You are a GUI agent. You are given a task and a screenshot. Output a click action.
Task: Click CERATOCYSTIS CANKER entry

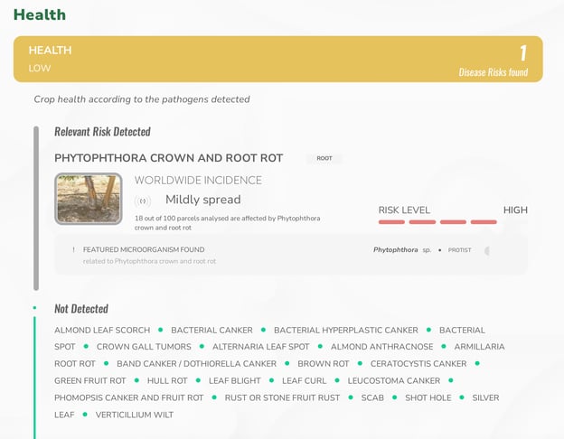click(x=418, y=364)
